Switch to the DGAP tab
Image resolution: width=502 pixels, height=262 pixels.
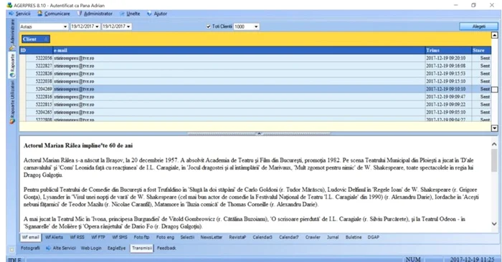coord(374,238)
